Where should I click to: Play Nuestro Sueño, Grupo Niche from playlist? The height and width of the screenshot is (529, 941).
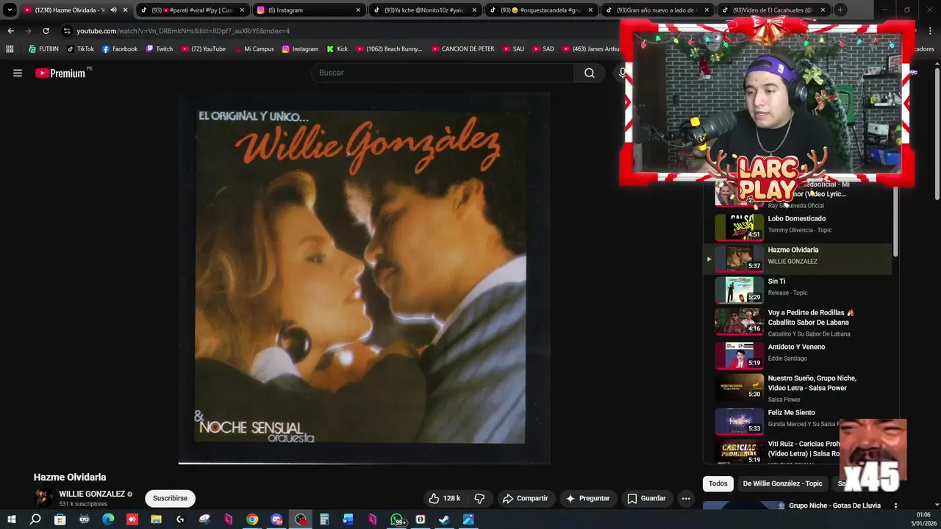pos(804,388)
